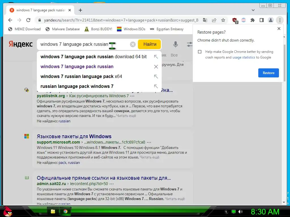Select the purple 'windows 7 language pack russian' suggestion

click(77, 67)
